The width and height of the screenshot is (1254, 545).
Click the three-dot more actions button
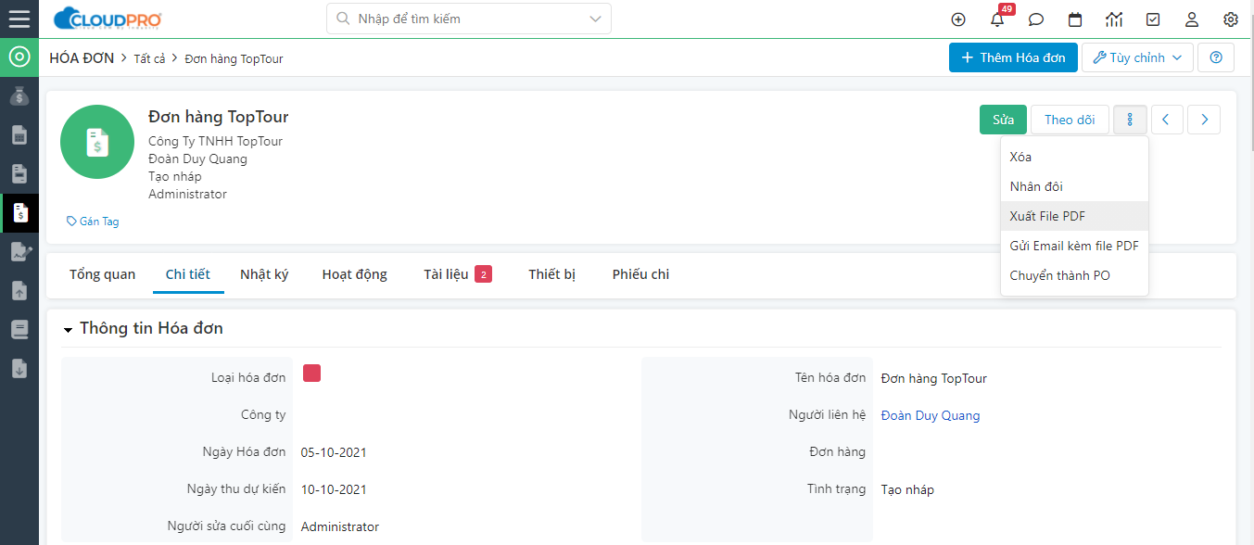[x=1130, y=120]
